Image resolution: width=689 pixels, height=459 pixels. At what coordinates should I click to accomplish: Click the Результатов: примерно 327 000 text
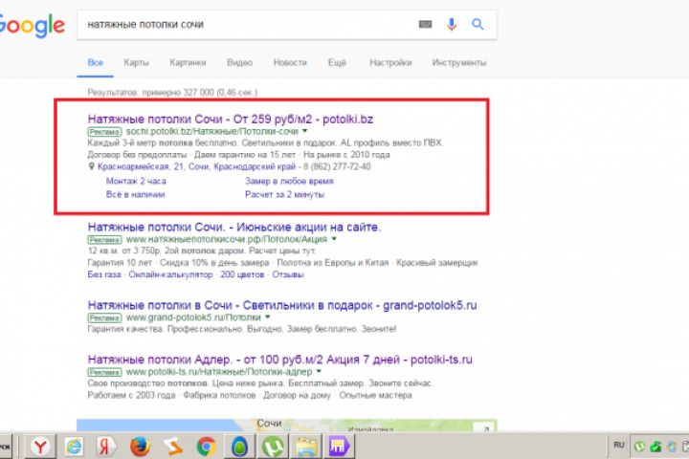[172, 92]
